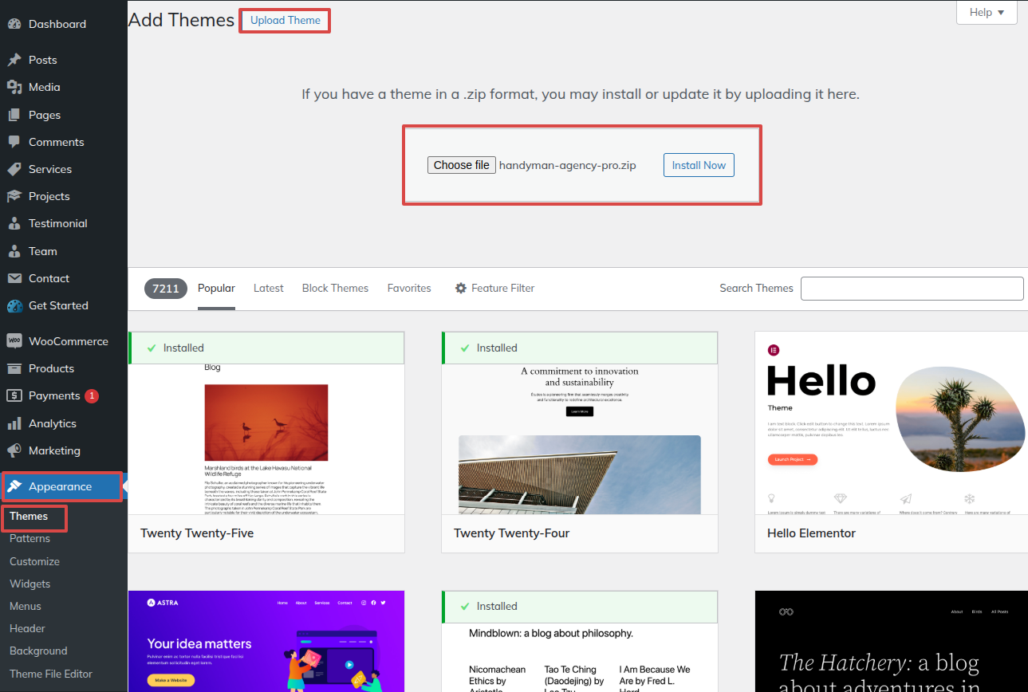The image size is (1028, 692).
Task: Open the Block Themes tab
Action: [x=335, y=288]
